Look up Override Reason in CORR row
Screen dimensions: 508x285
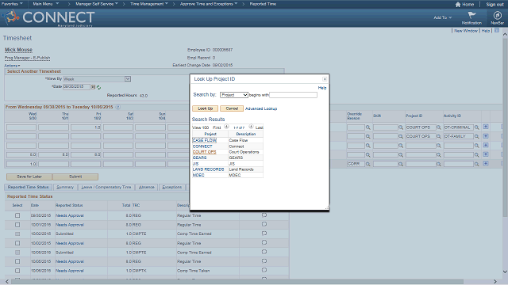368,164
